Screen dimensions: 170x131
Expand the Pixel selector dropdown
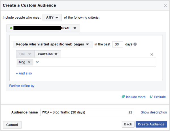click(75, 28)
